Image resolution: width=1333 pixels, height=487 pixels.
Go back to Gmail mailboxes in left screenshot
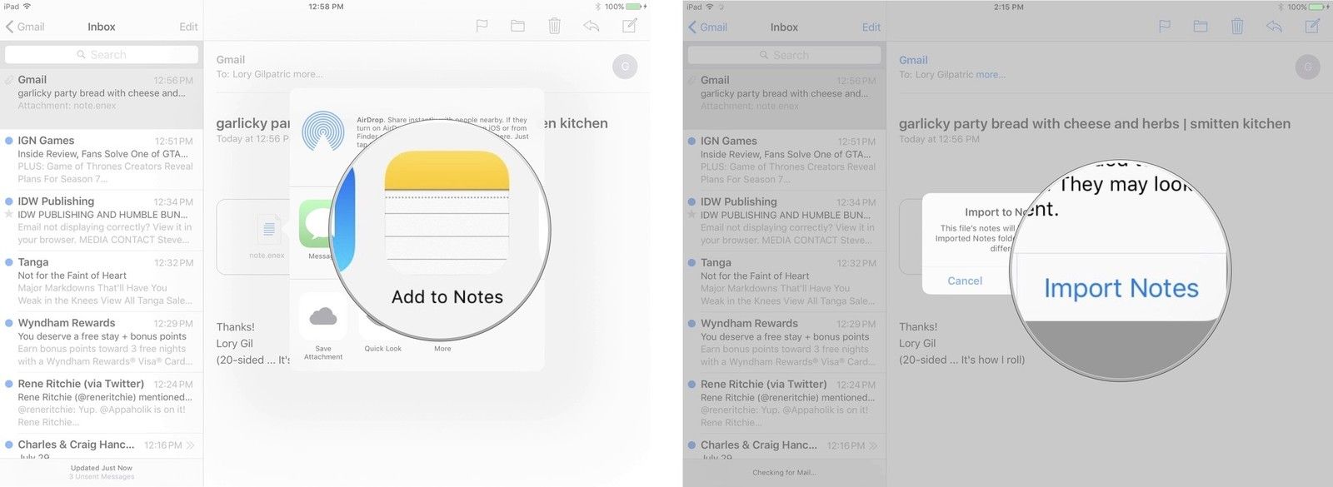(25, 27)
